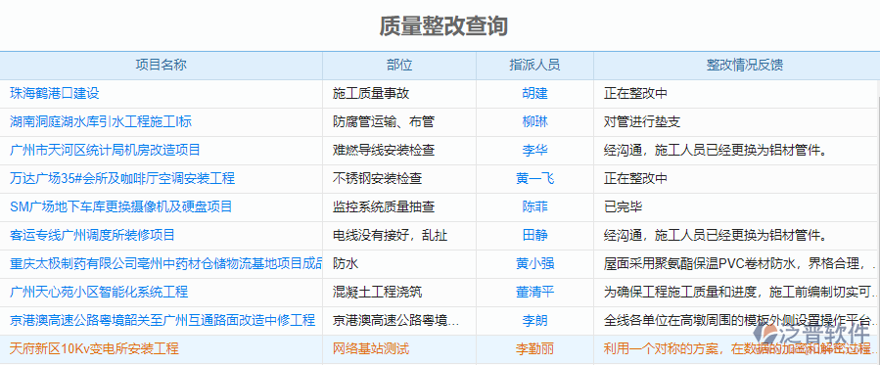Select feedback 已完毕
This screenshot has width=880, height=365.
[623, 206]
